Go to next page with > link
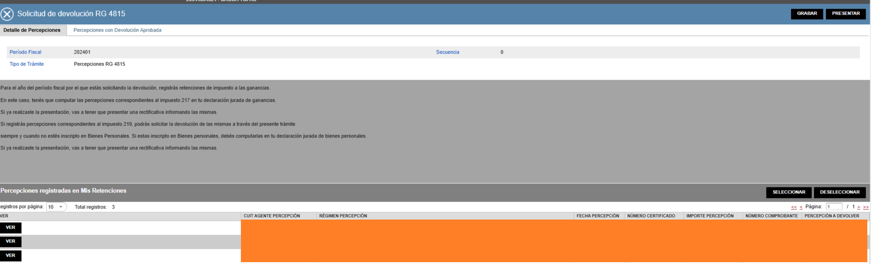 (x=859, y=207)
